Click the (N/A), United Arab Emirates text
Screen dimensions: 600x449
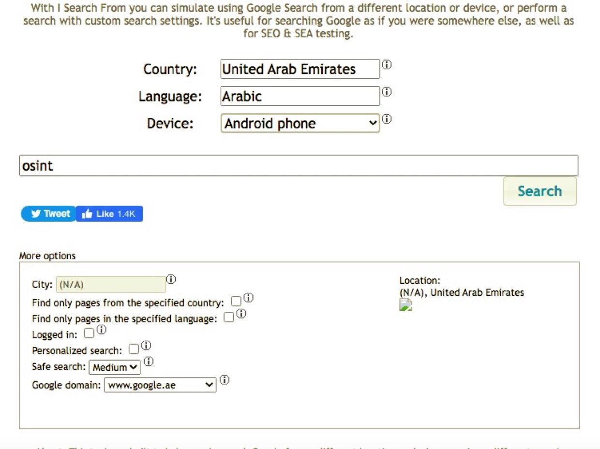coord(462,292)
